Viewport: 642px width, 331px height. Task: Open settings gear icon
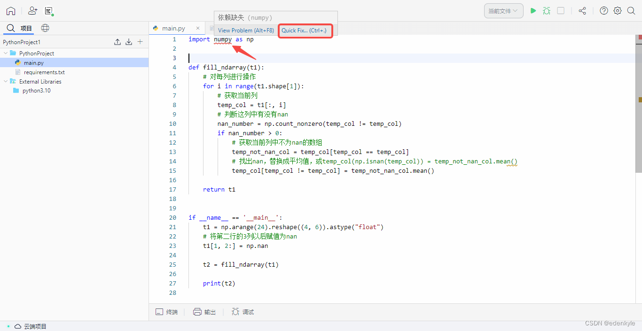tap(618, 11)
